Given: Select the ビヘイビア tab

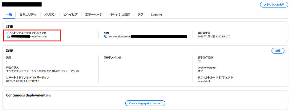Looking at the screenshot, I should click(x=70, y=14).
